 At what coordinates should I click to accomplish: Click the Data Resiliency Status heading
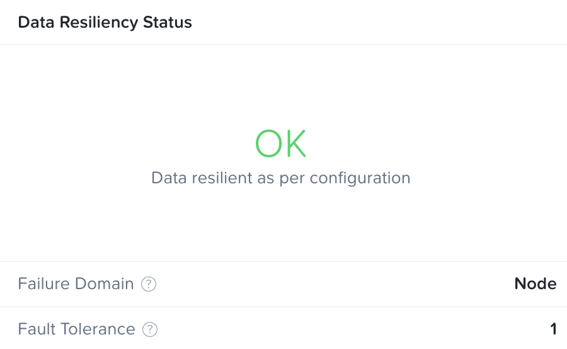(x=105, y=22)
